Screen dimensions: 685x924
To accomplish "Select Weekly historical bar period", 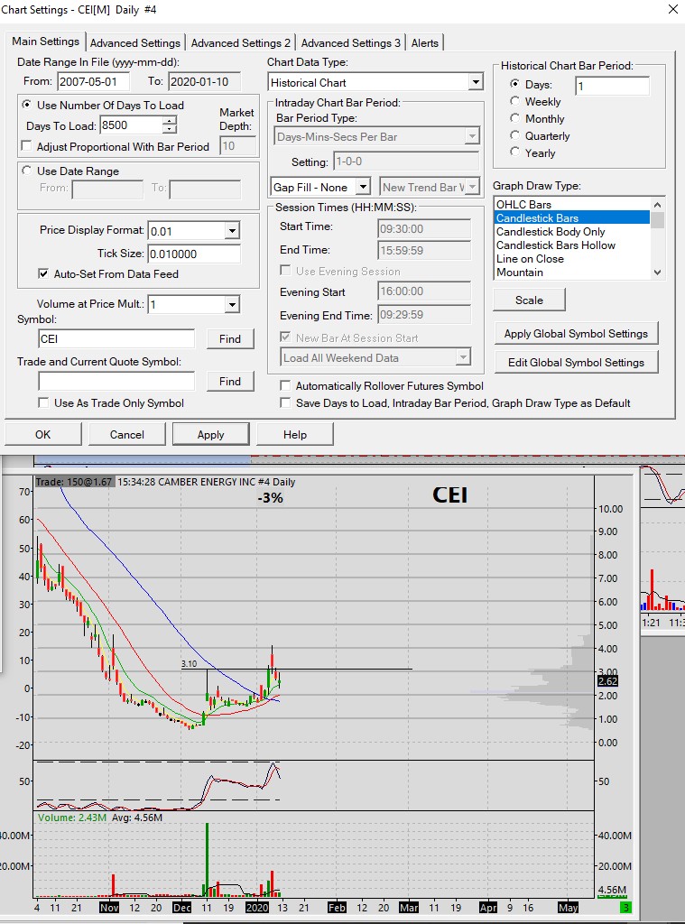I will point(514,101).
